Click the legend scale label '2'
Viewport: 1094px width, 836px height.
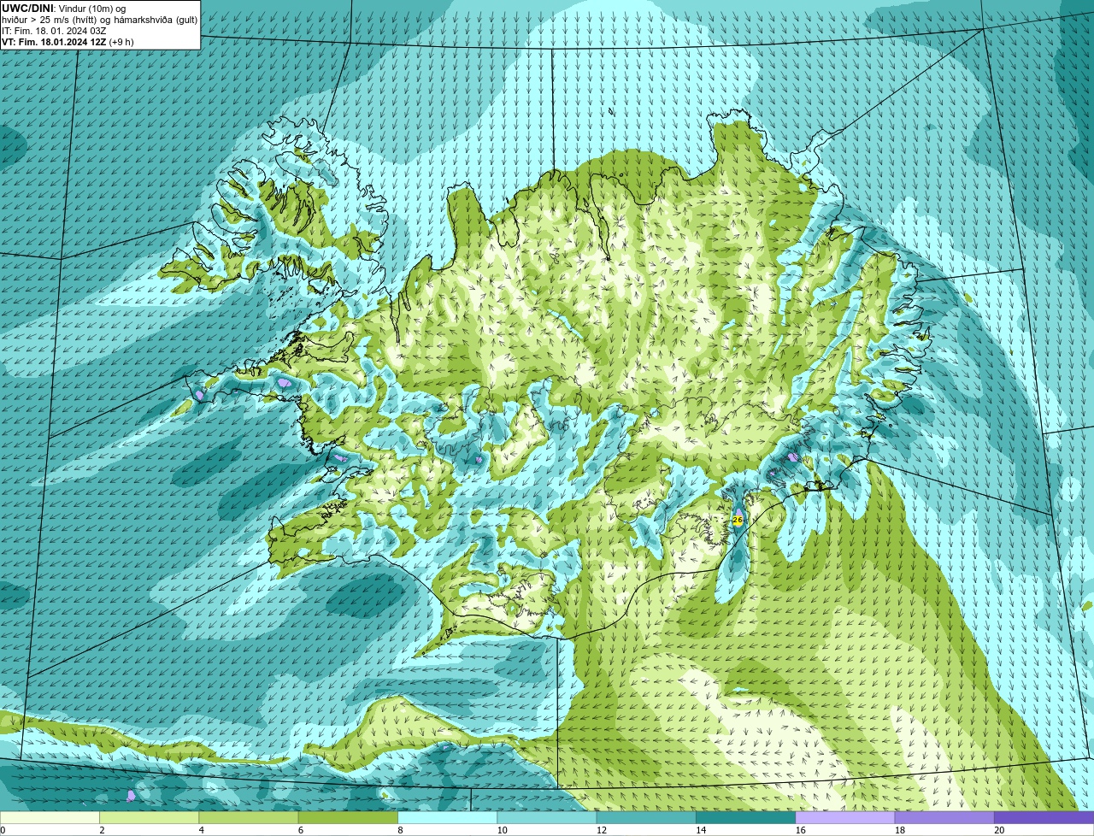point(102,830)
